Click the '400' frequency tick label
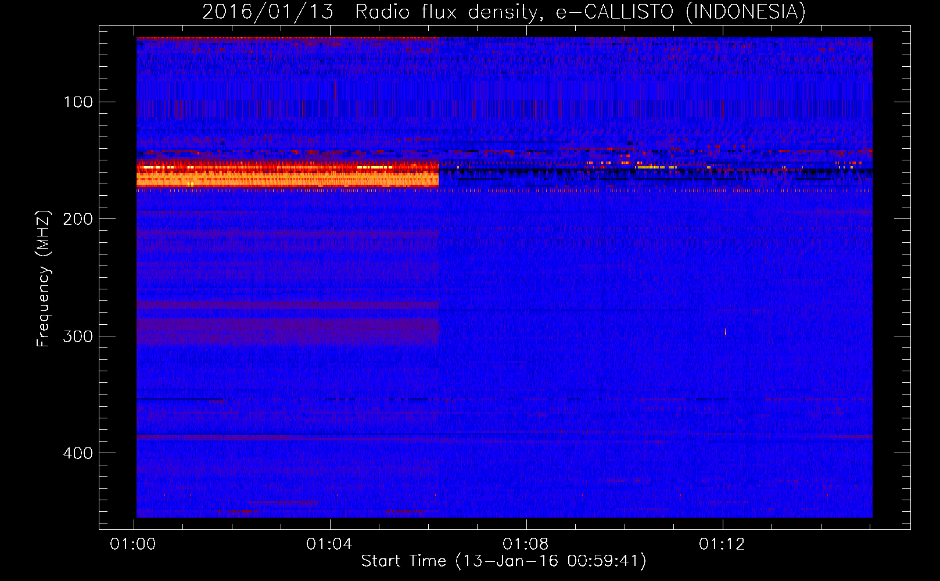940x581 pixels. [x=78, y=453]
